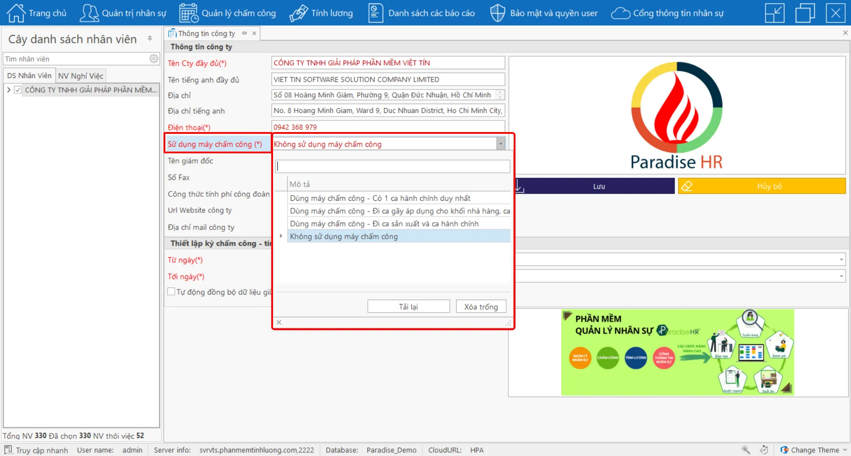Click the Địa chỉ field scroll stepper

coord(500,95)
